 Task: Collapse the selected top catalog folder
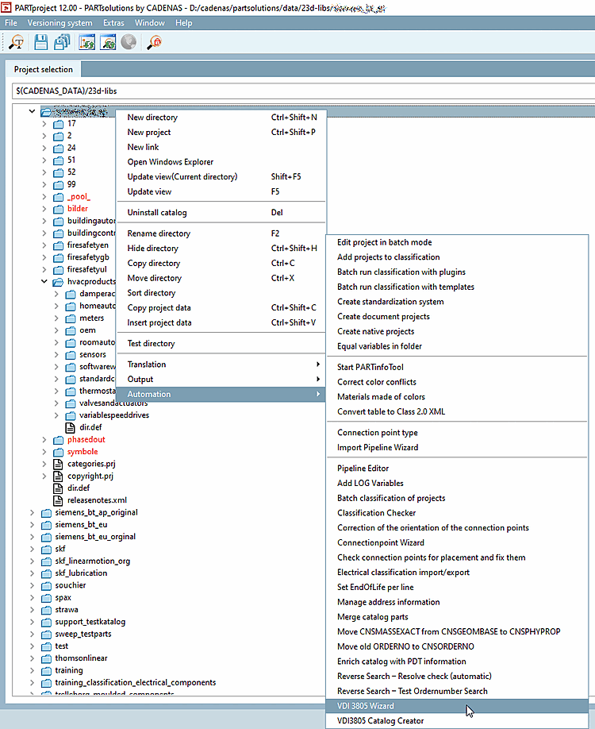(x=32, y=112)
